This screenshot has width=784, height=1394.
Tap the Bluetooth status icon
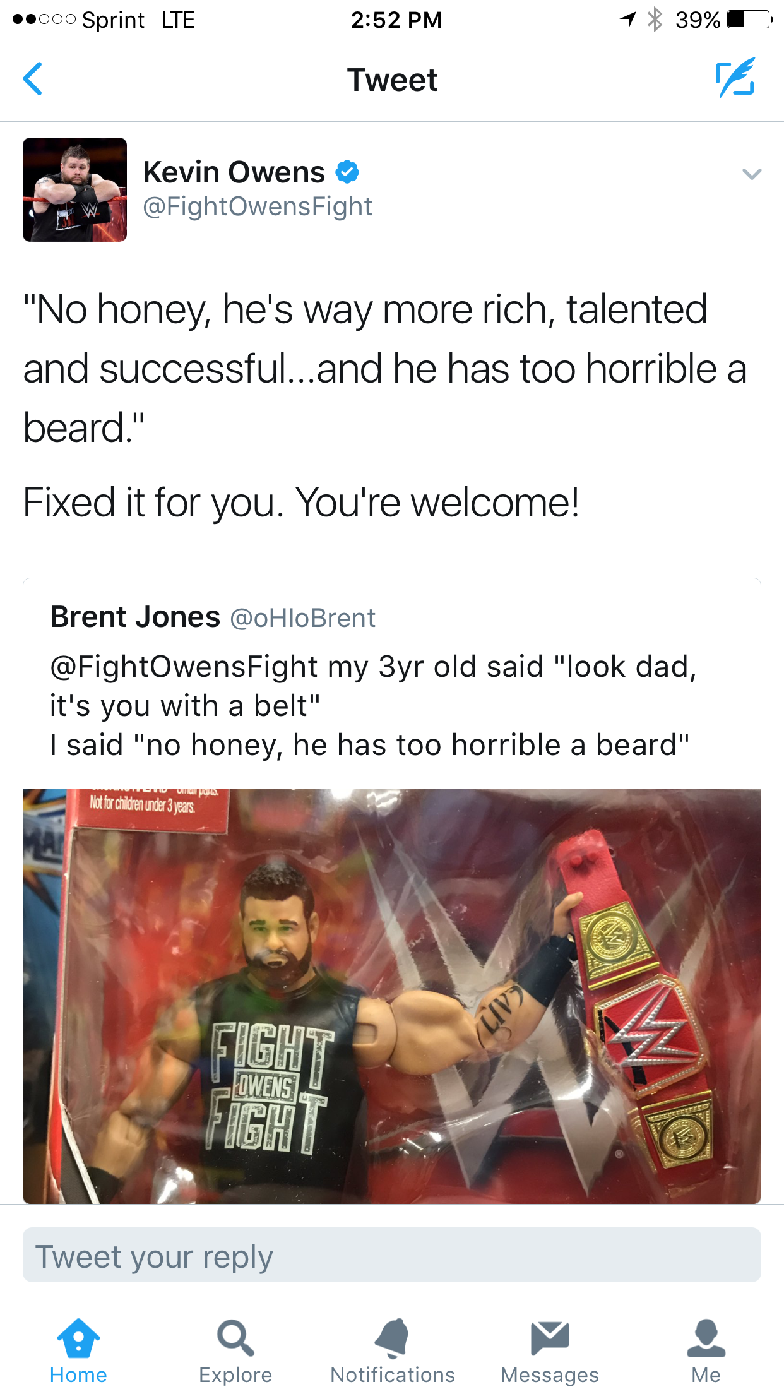click(x=655, y=20)
